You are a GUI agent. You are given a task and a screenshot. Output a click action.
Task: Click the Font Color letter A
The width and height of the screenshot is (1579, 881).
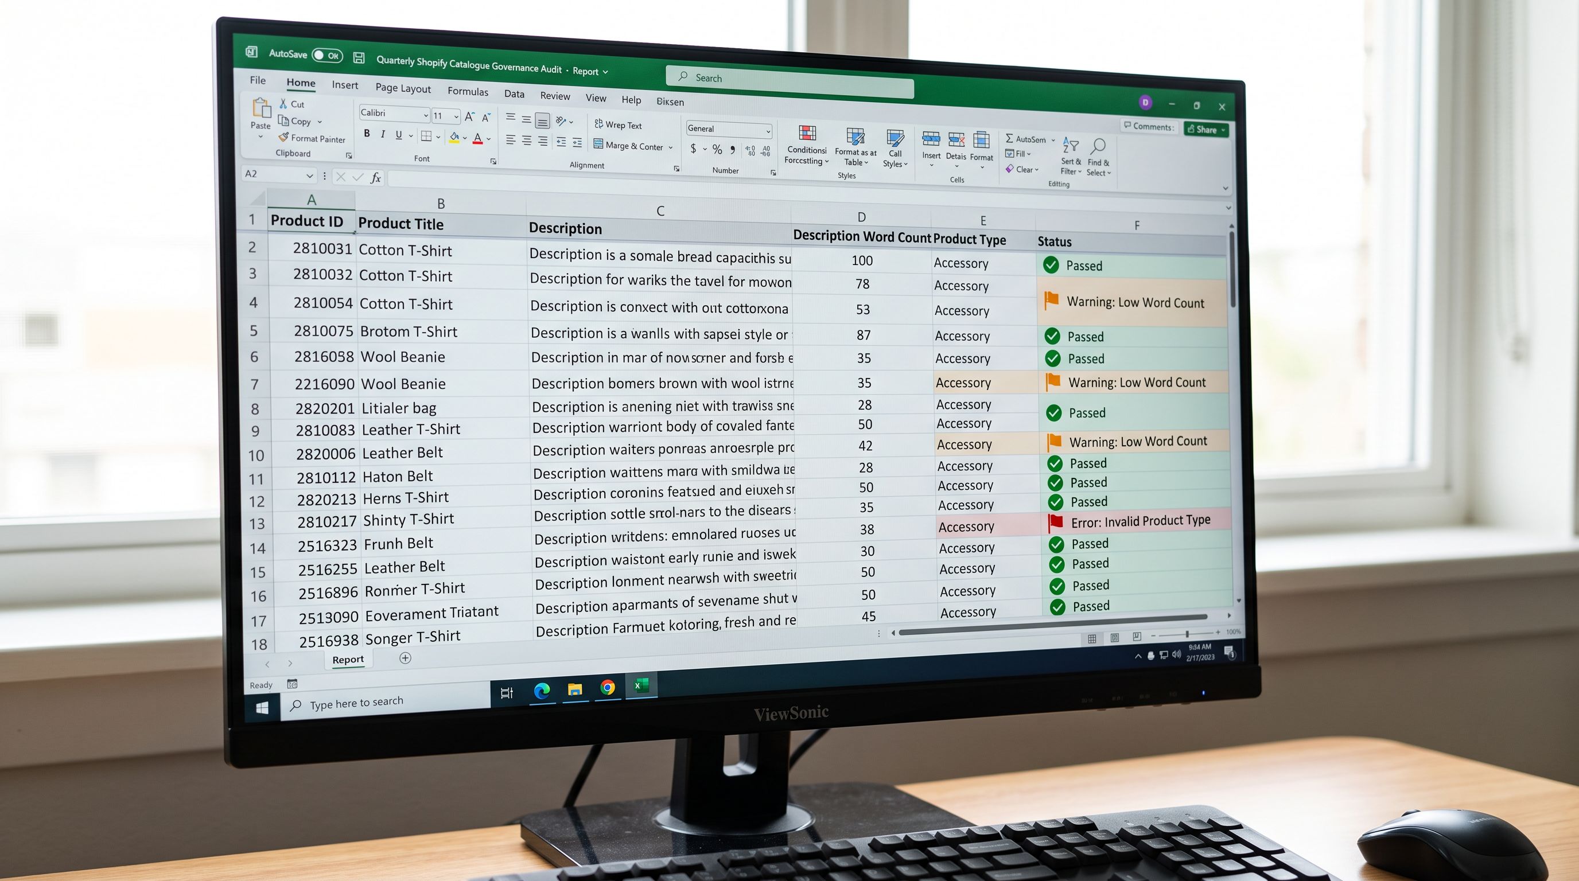point(477,138)
